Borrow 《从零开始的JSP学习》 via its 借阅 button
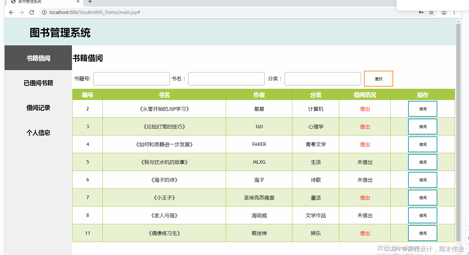The width and height of the screenshot is (469, 255). (423, 109)
